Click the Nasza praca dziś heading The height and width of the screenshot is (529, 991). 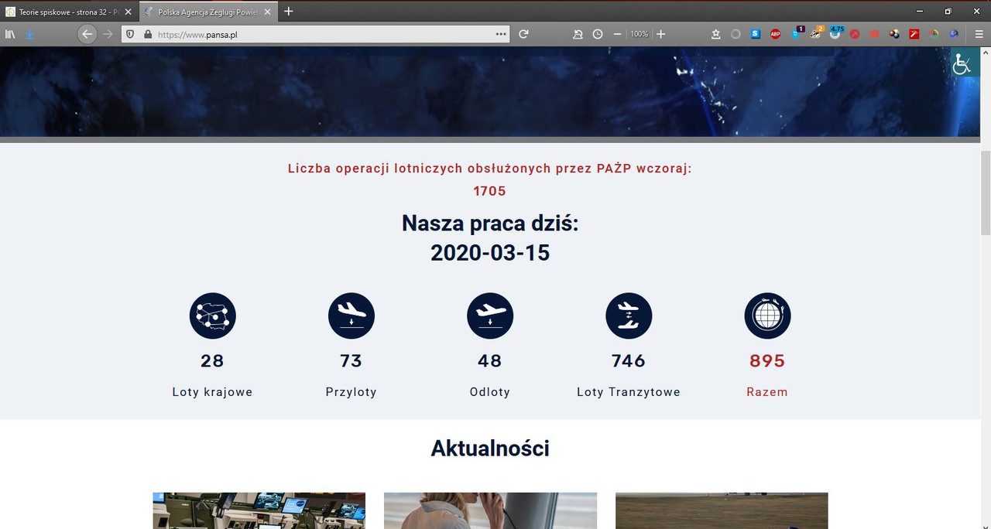490,224
